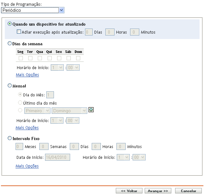Check the Sex weekday box

[x=59, y=58]
